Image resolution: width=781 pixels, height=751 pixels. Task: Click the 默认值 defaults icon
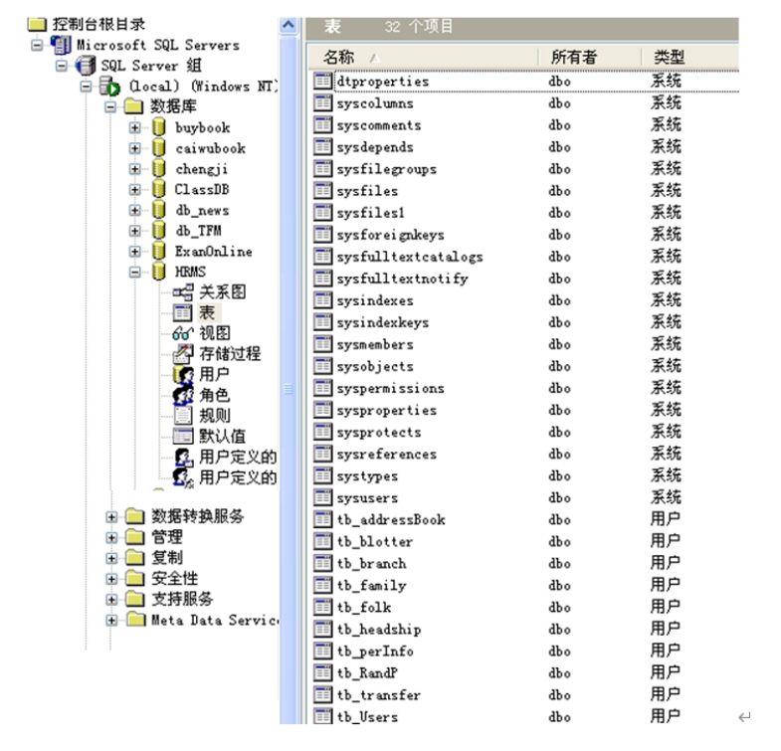tap(183, 437)
